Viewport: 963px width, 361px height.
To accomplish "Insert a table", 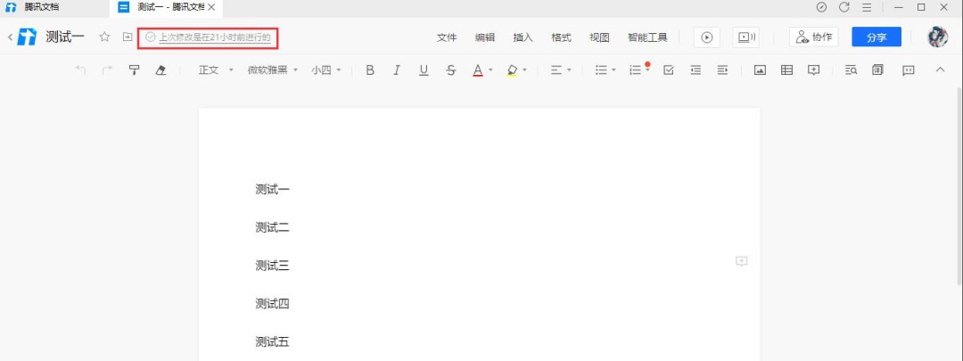I will coord(786,70).
